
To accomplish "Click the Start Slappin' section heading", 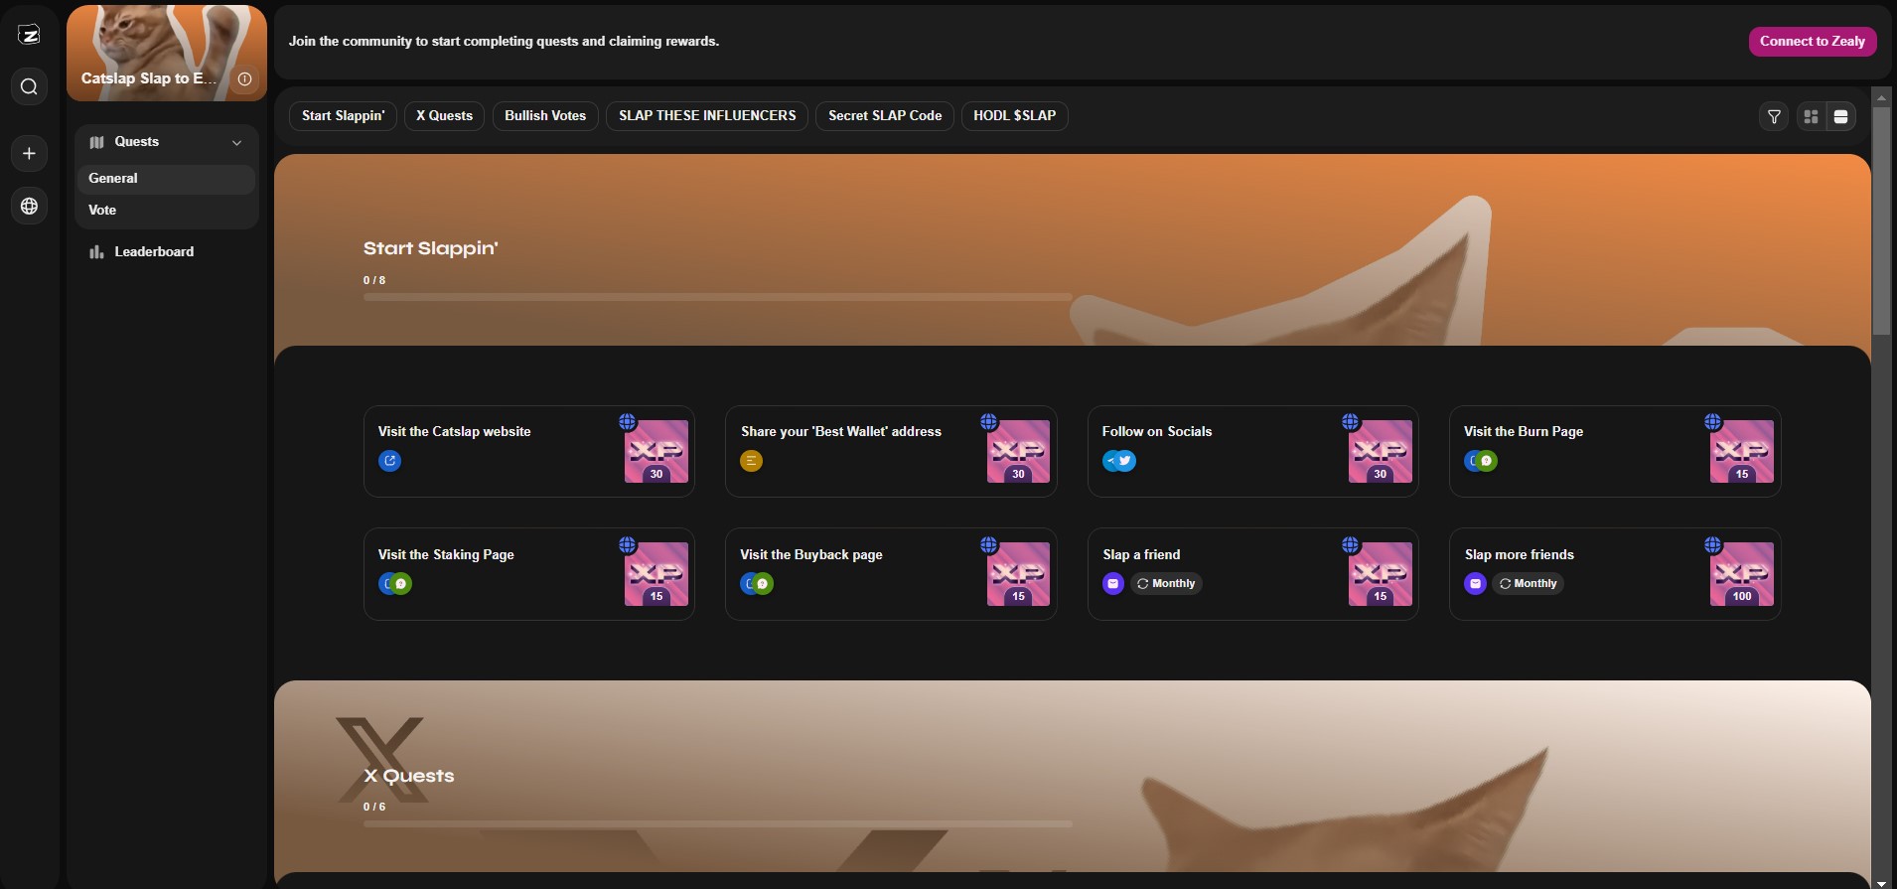I will coord(430,248).
